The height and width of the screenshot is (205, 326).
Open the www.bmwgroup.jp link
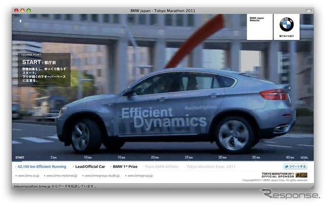tap(140, 176)
